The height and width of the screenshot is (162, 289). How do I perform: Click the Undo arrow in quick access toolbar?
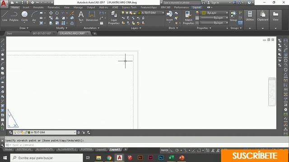coord(37,3)
